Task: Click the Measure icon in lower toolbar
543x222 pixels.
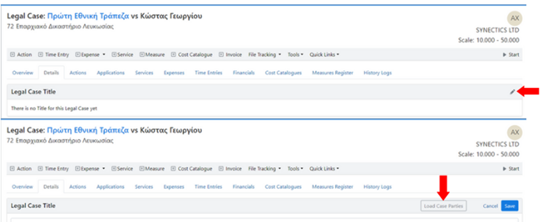Action: (x=142, y=169)
